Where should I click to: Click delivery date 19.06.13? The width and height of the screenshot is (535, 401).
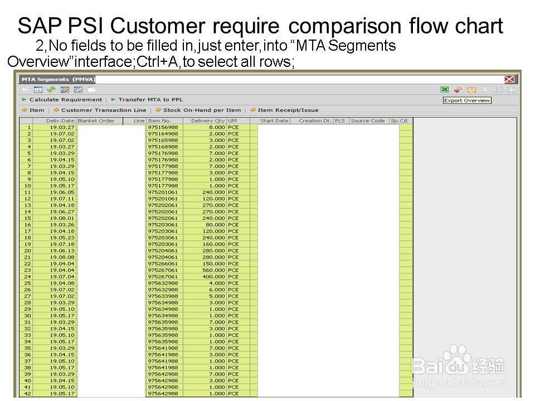tap(54, 251)
